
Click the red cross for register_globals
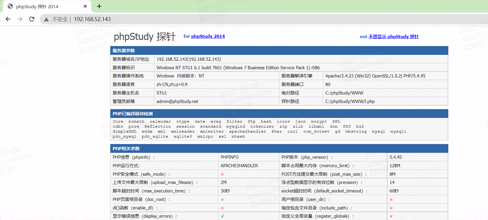click(391, 216)
